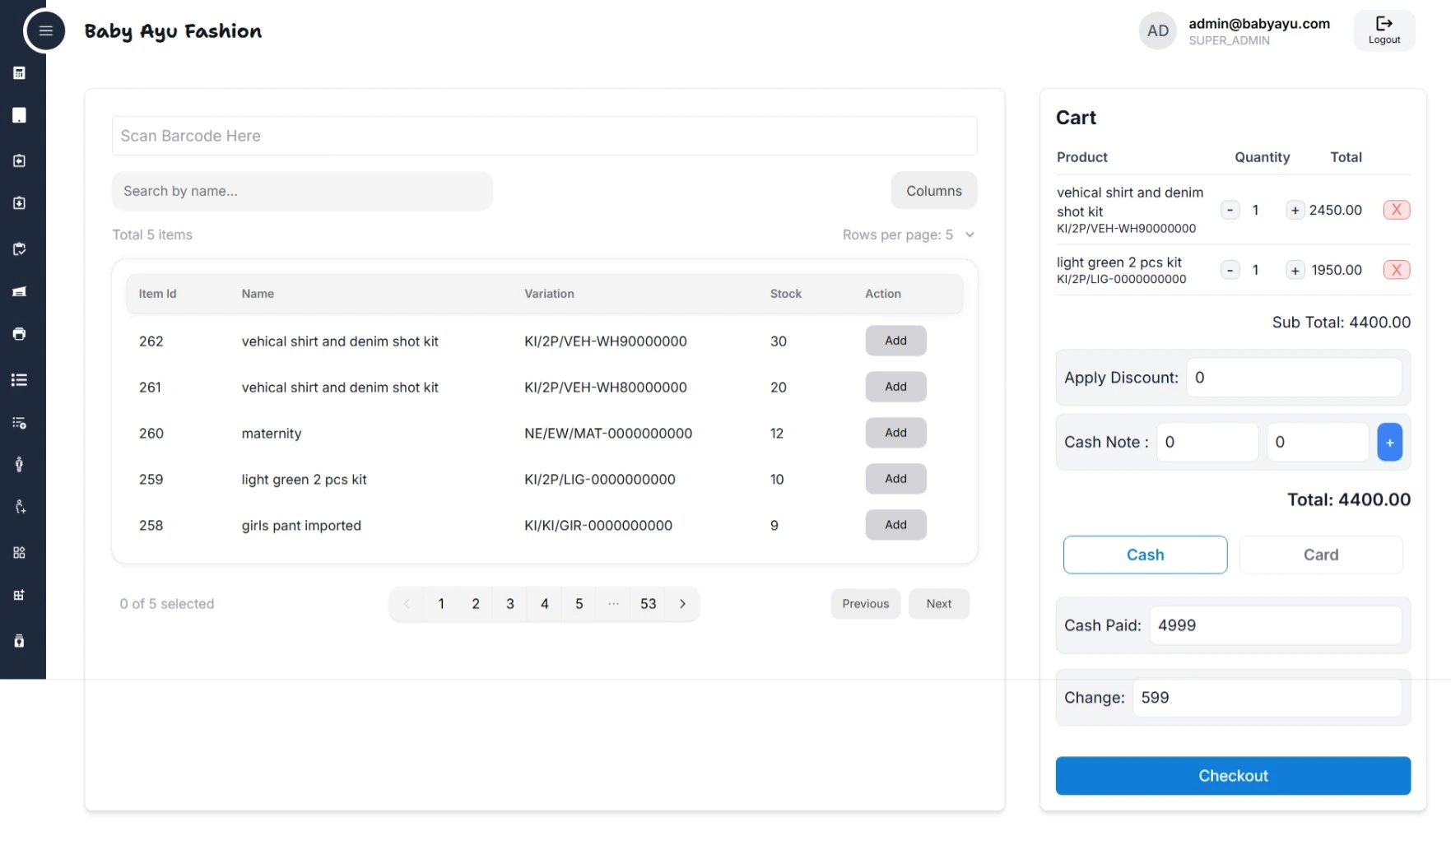Viewport: 1451px width, 845px height.
Task: Go to next page using the right chevron
Action: click(x=682, y=604)
